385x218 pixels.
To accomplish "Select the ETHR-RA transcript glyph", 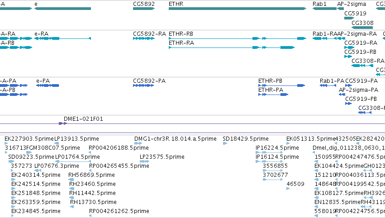I will 232,47.
